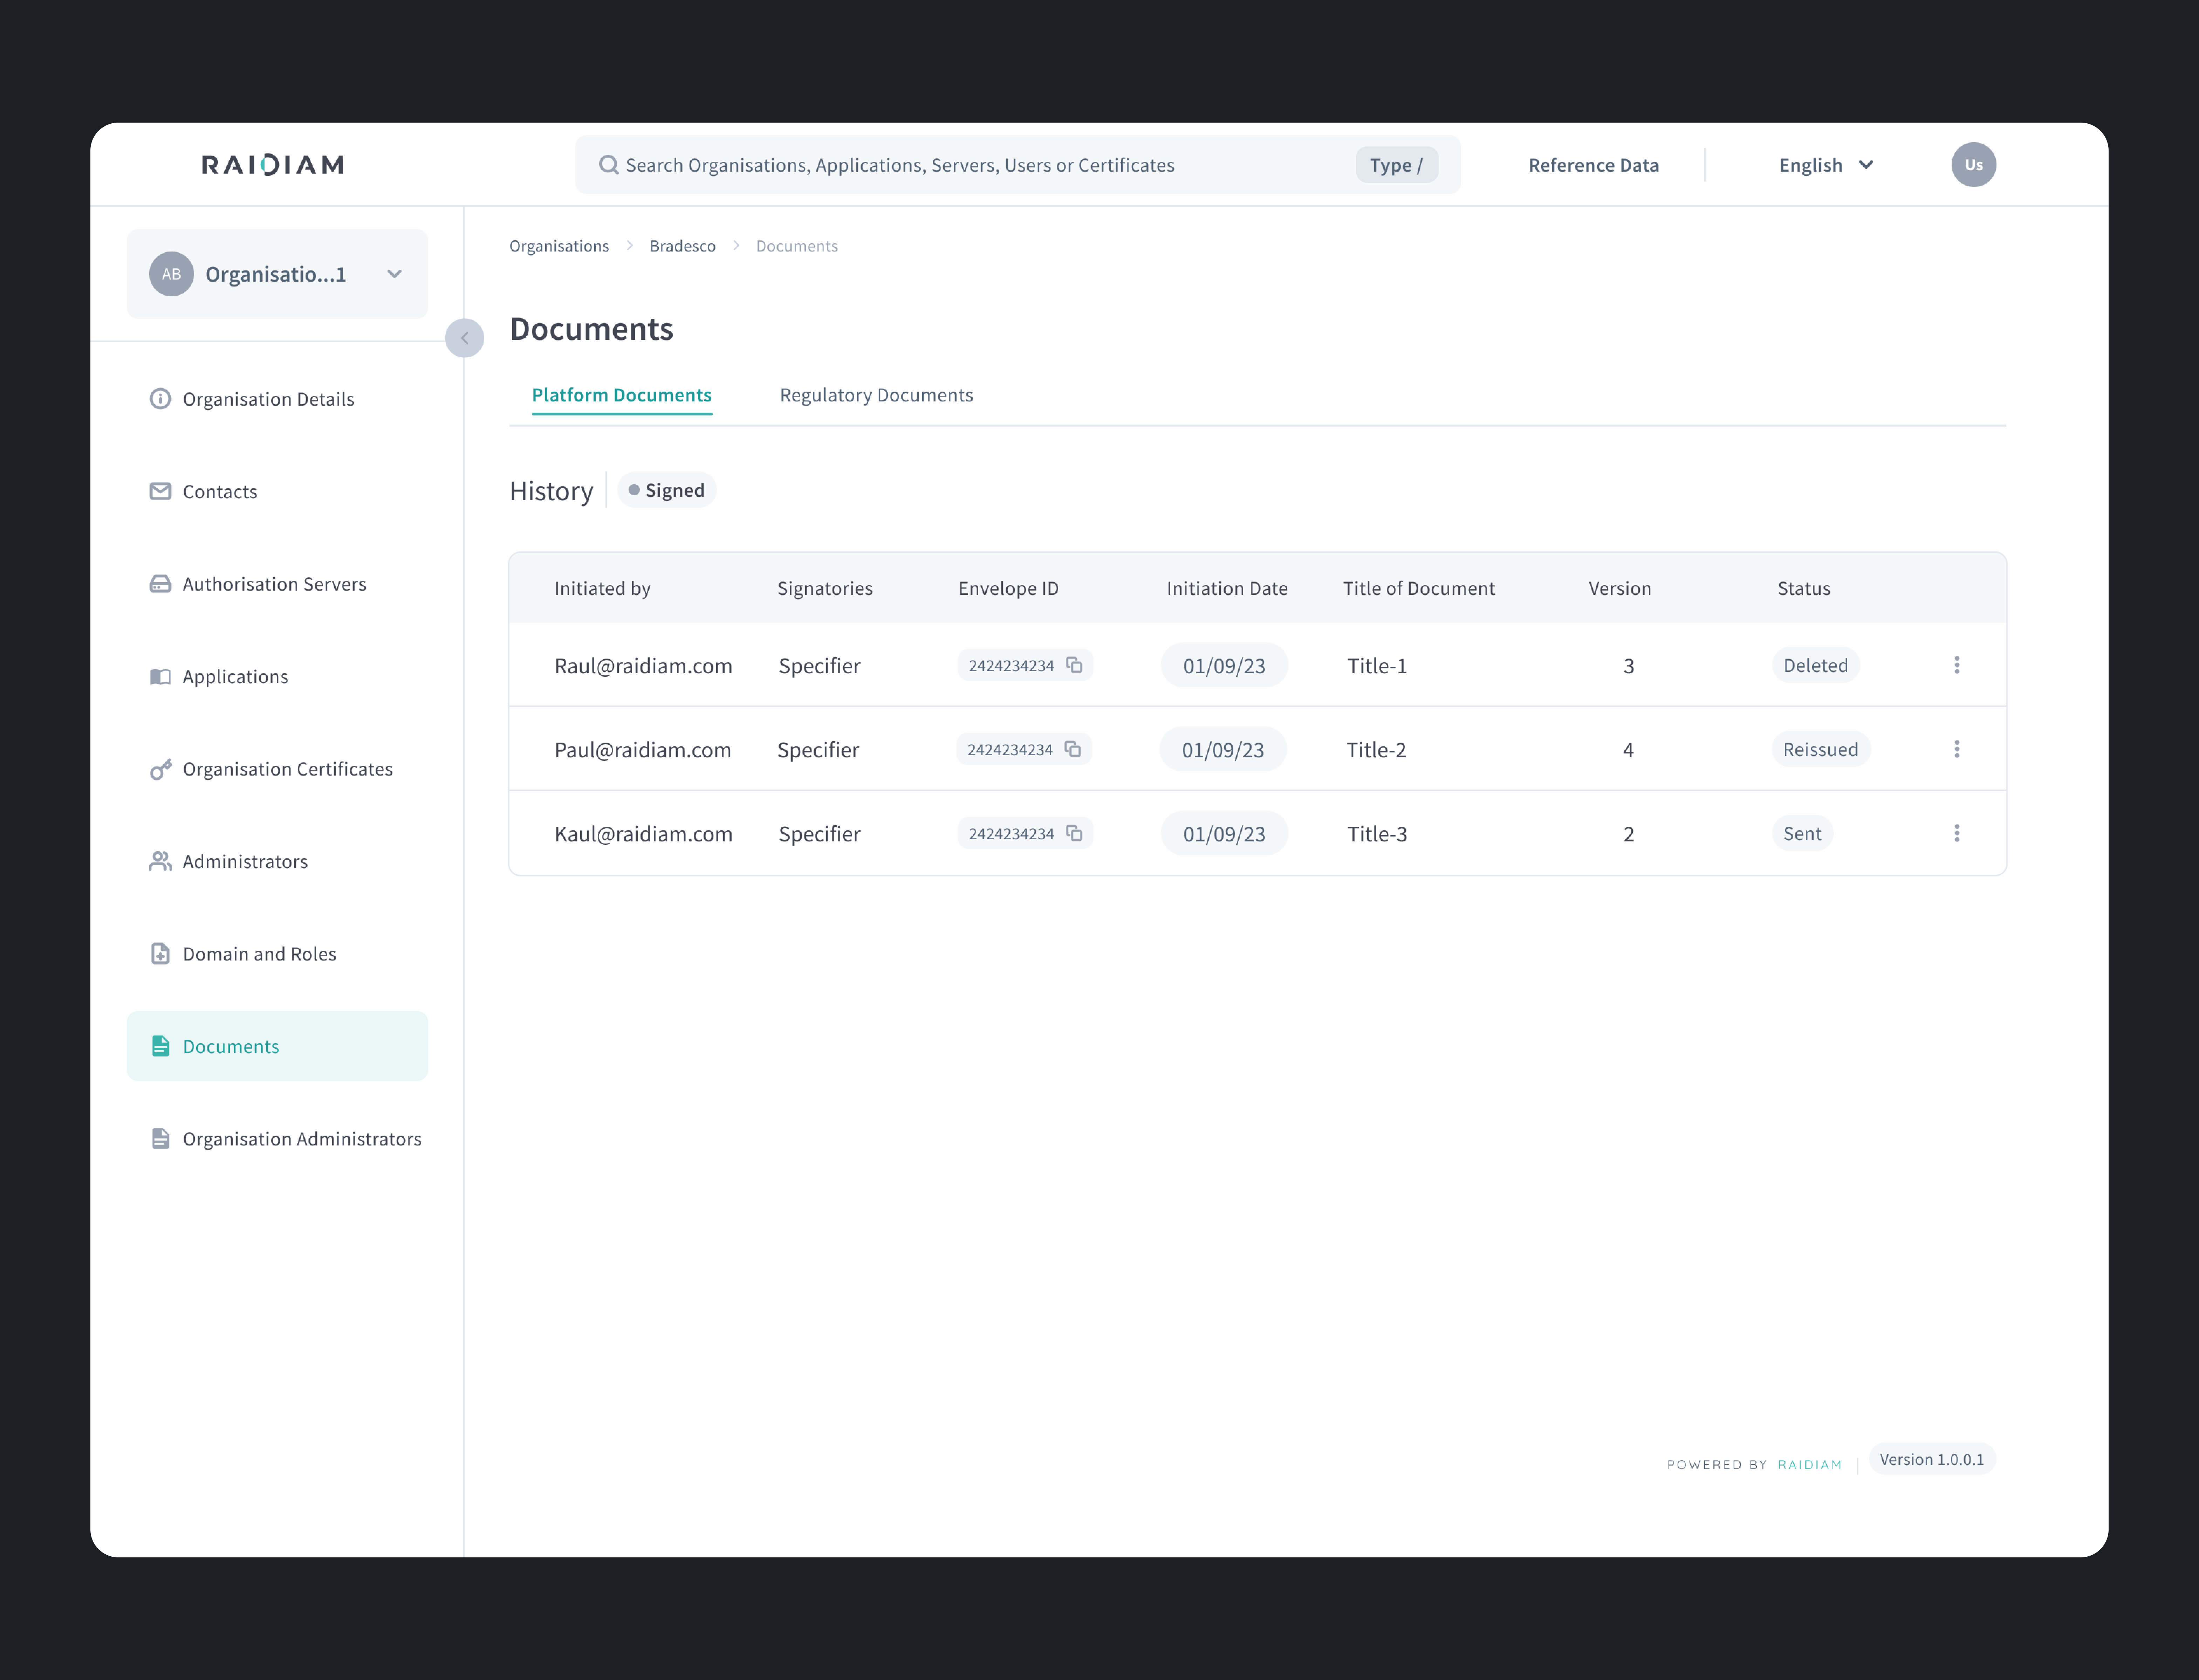The image size is (2199, 1680).
Task: Open actions menu for Title-2 row
Action: coord(1957,749)
